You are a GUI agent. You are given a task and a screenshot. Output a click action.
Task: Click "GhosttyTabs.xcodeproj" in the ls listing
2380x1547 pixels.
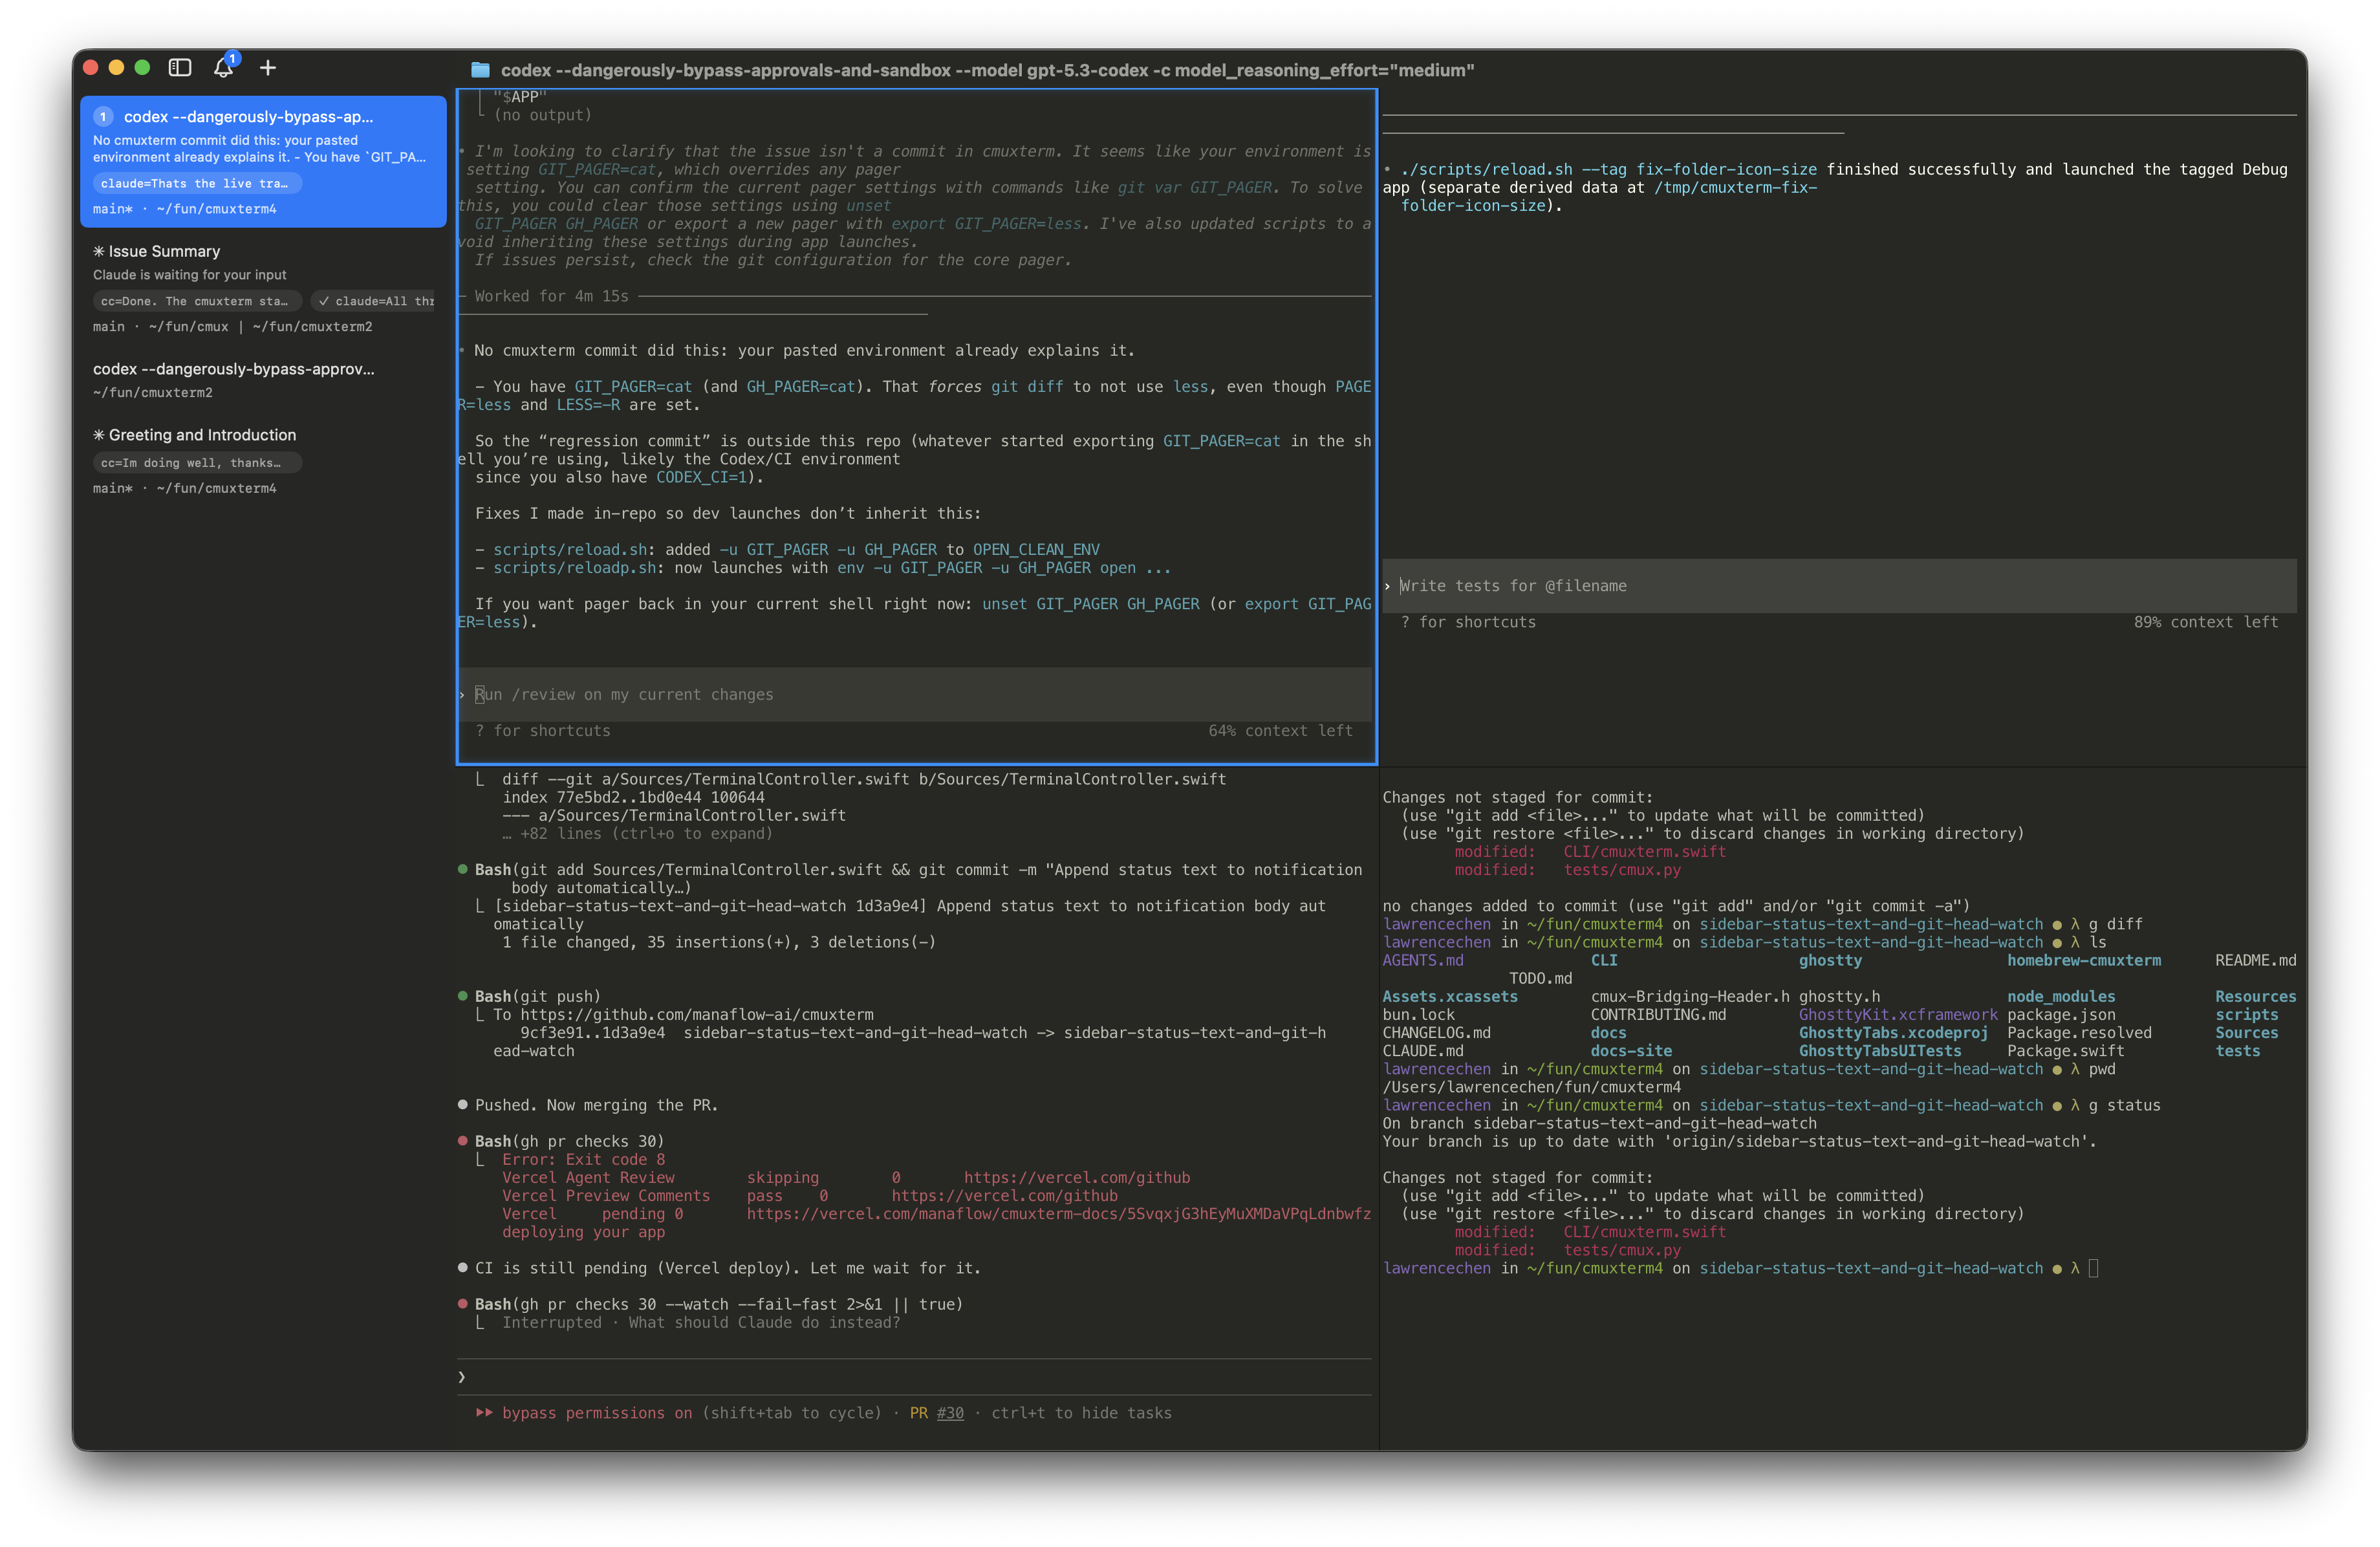(x=1893, y=1033)
